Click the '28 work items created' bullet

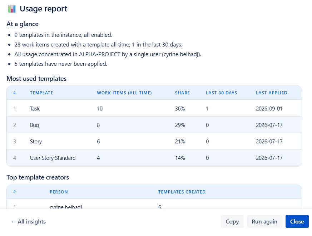pos(98,45)
